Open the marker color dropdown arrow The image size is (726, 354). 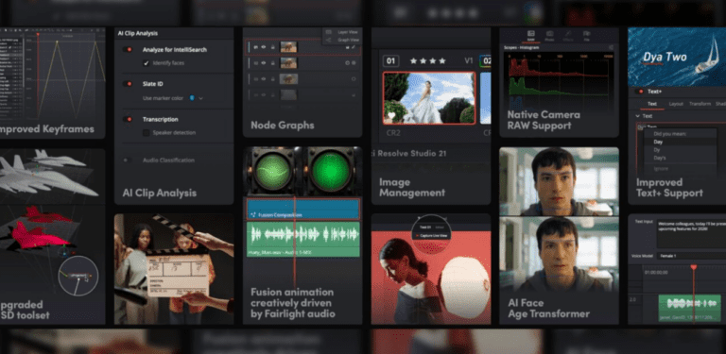[x=201, y=98]
